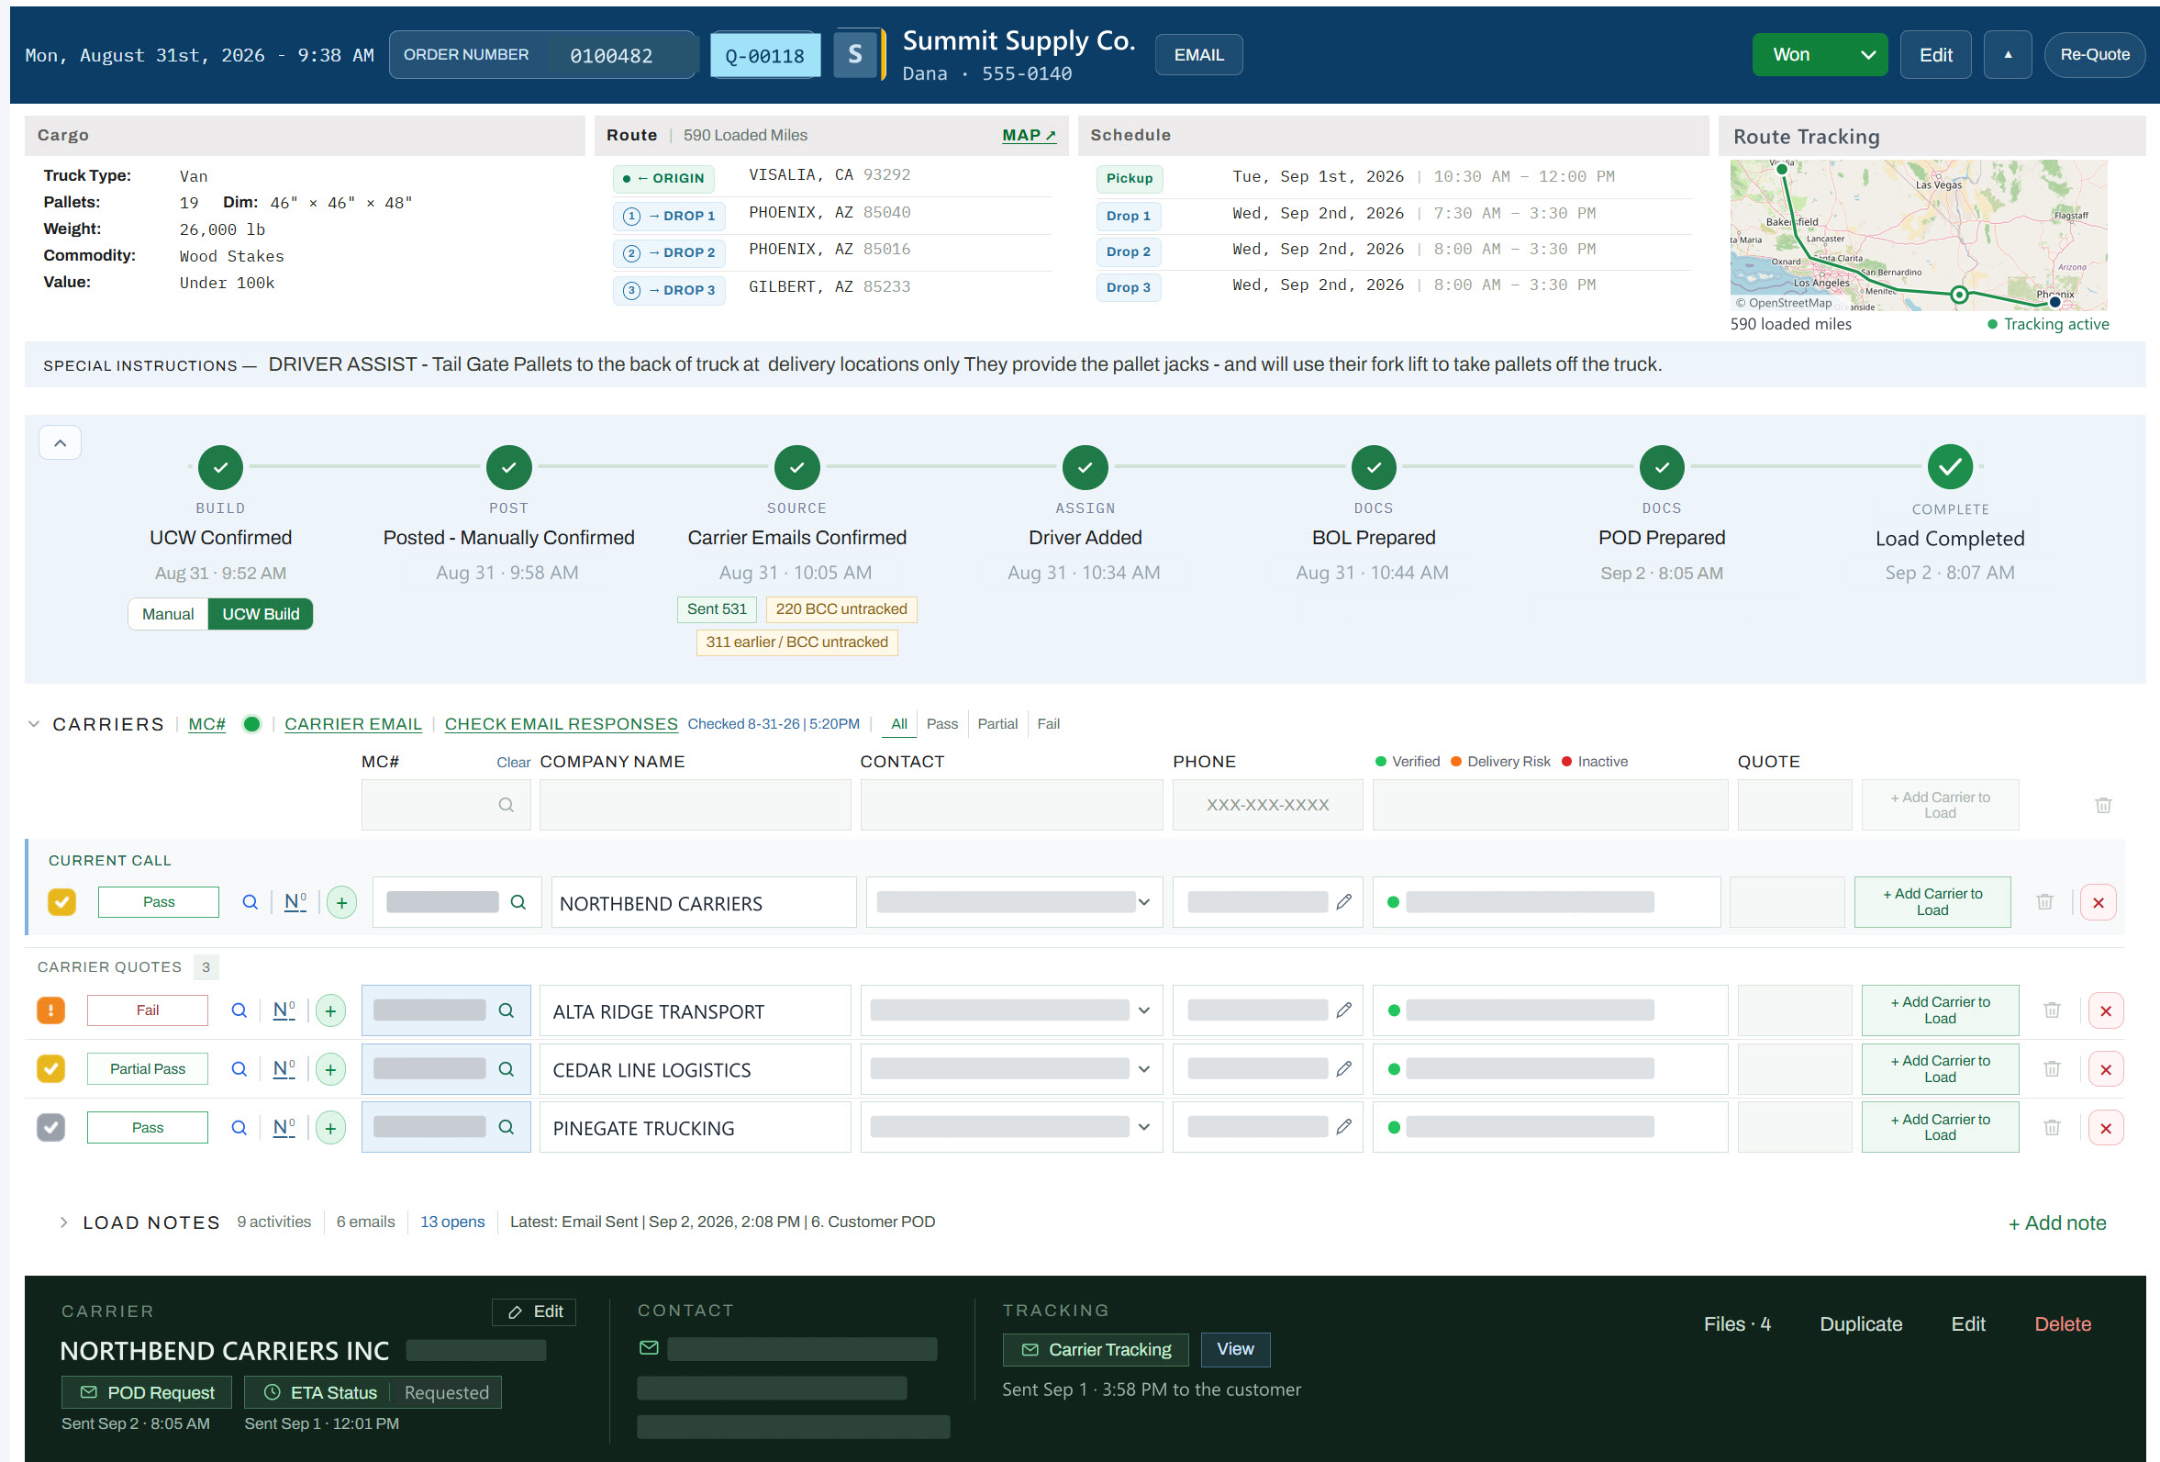
Task: Click the Q-00118 quote number badge
Action: pos(765,56)
